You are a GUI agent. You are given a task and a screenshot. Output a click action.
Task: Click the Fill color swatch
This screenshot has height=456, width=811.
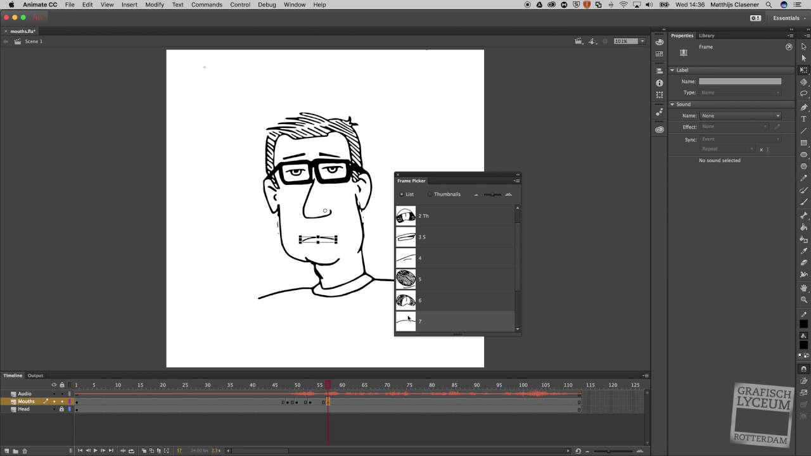point(803,345)
